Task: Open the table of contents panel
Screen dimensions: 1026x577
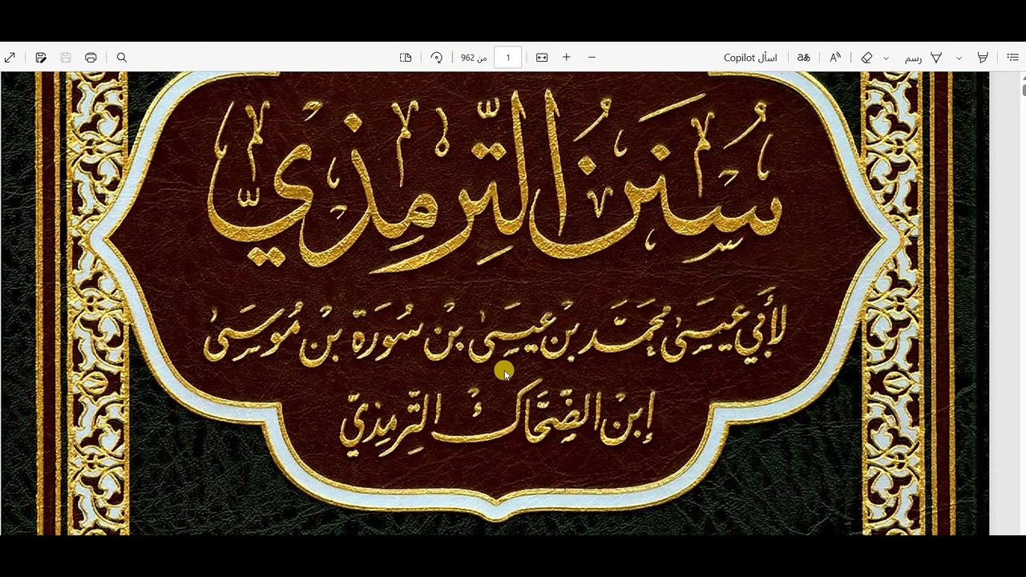Action: pyautogui.click(x=1012, y=58)
